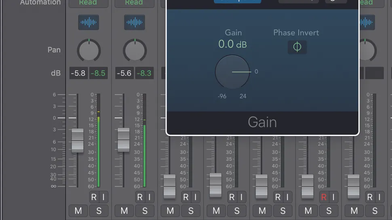The height and width of the screenshot is (220, 392).
Task: Enable input monitoring (I) beside the red R
Action: tap(333, 197)
